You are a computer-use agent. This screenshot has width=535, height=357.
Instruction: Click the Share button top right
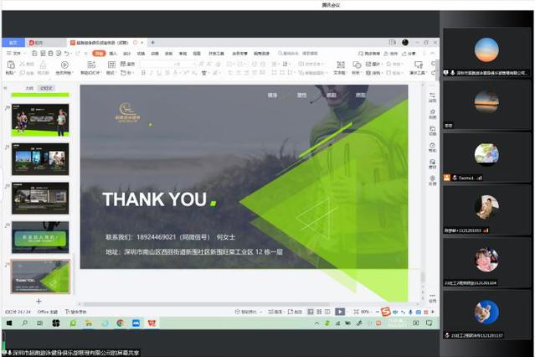[x=409, y=54]
